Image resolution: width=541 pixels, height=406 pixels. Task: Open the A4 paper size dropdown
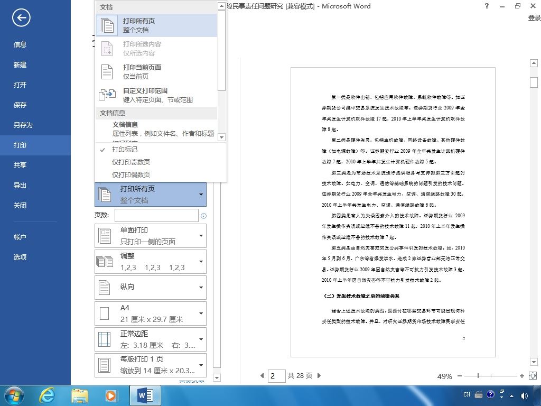[151, 313]
